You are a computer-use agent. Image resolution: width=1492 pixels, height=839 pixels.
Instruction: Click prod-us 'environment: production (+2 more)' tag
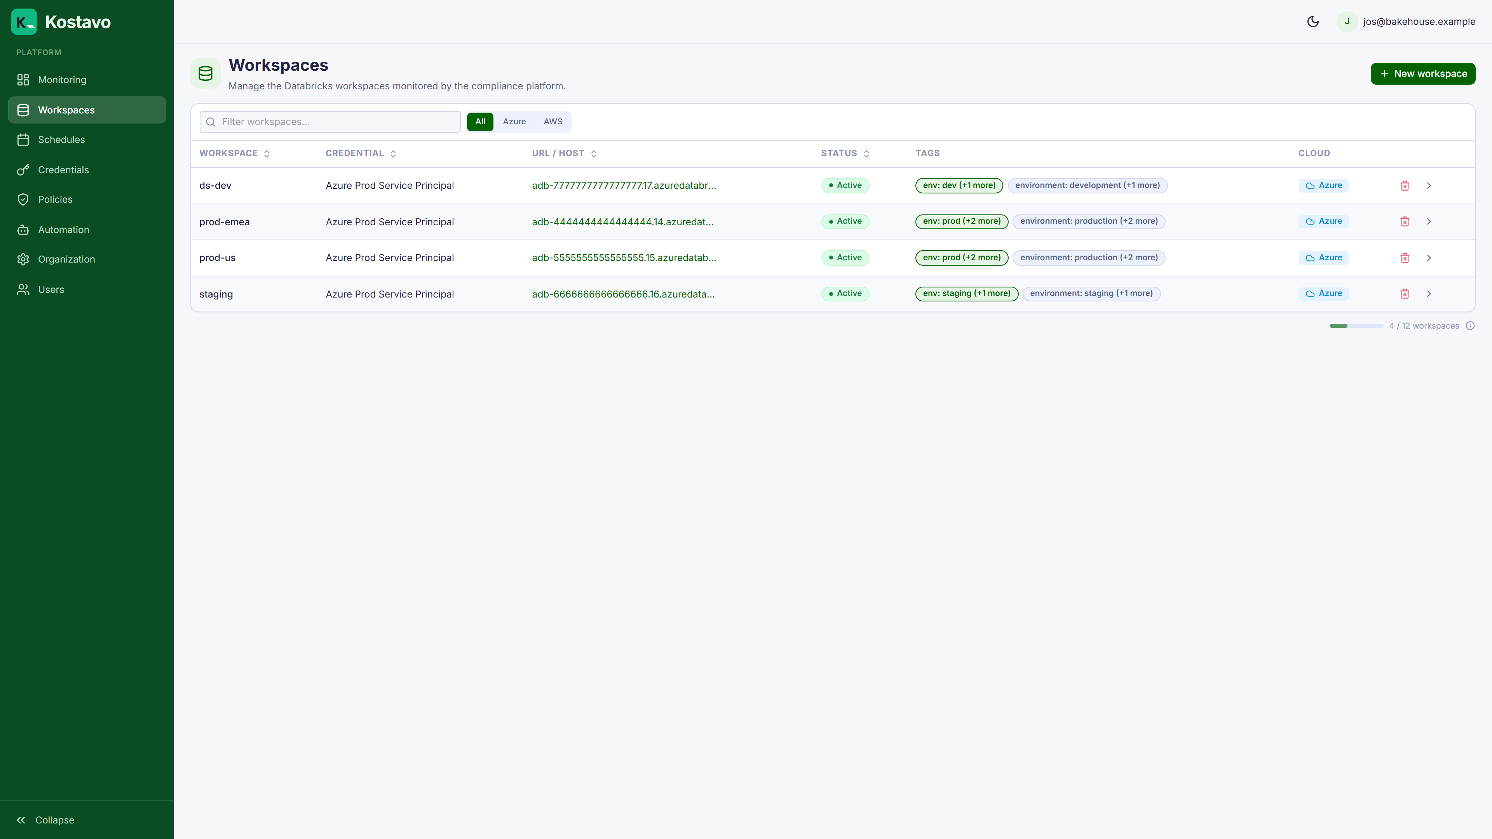tap(1089, 258)
